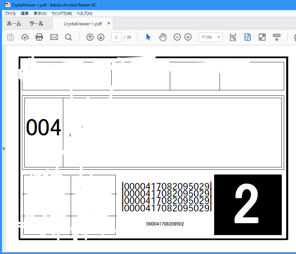Expand the left navigation pane arrow

coord(4,149)
